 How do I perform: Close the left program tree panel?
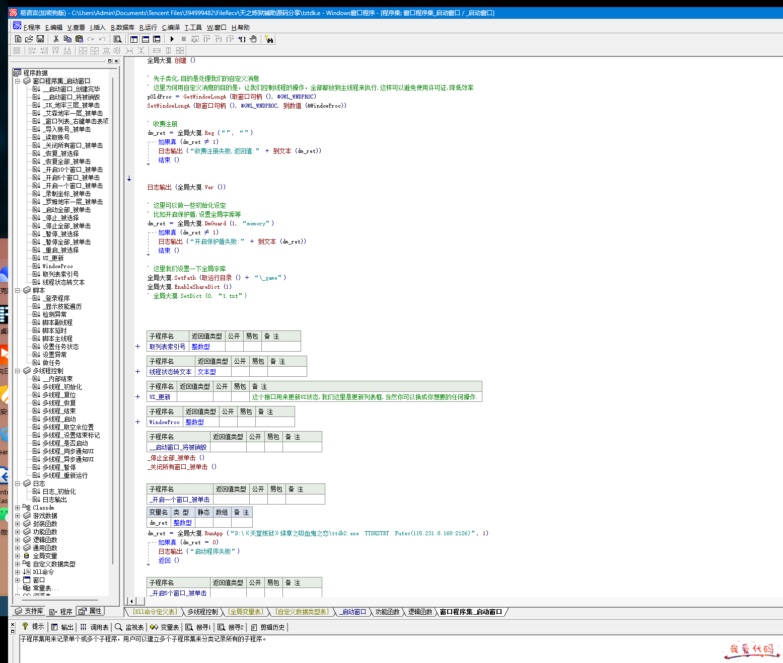116,61
